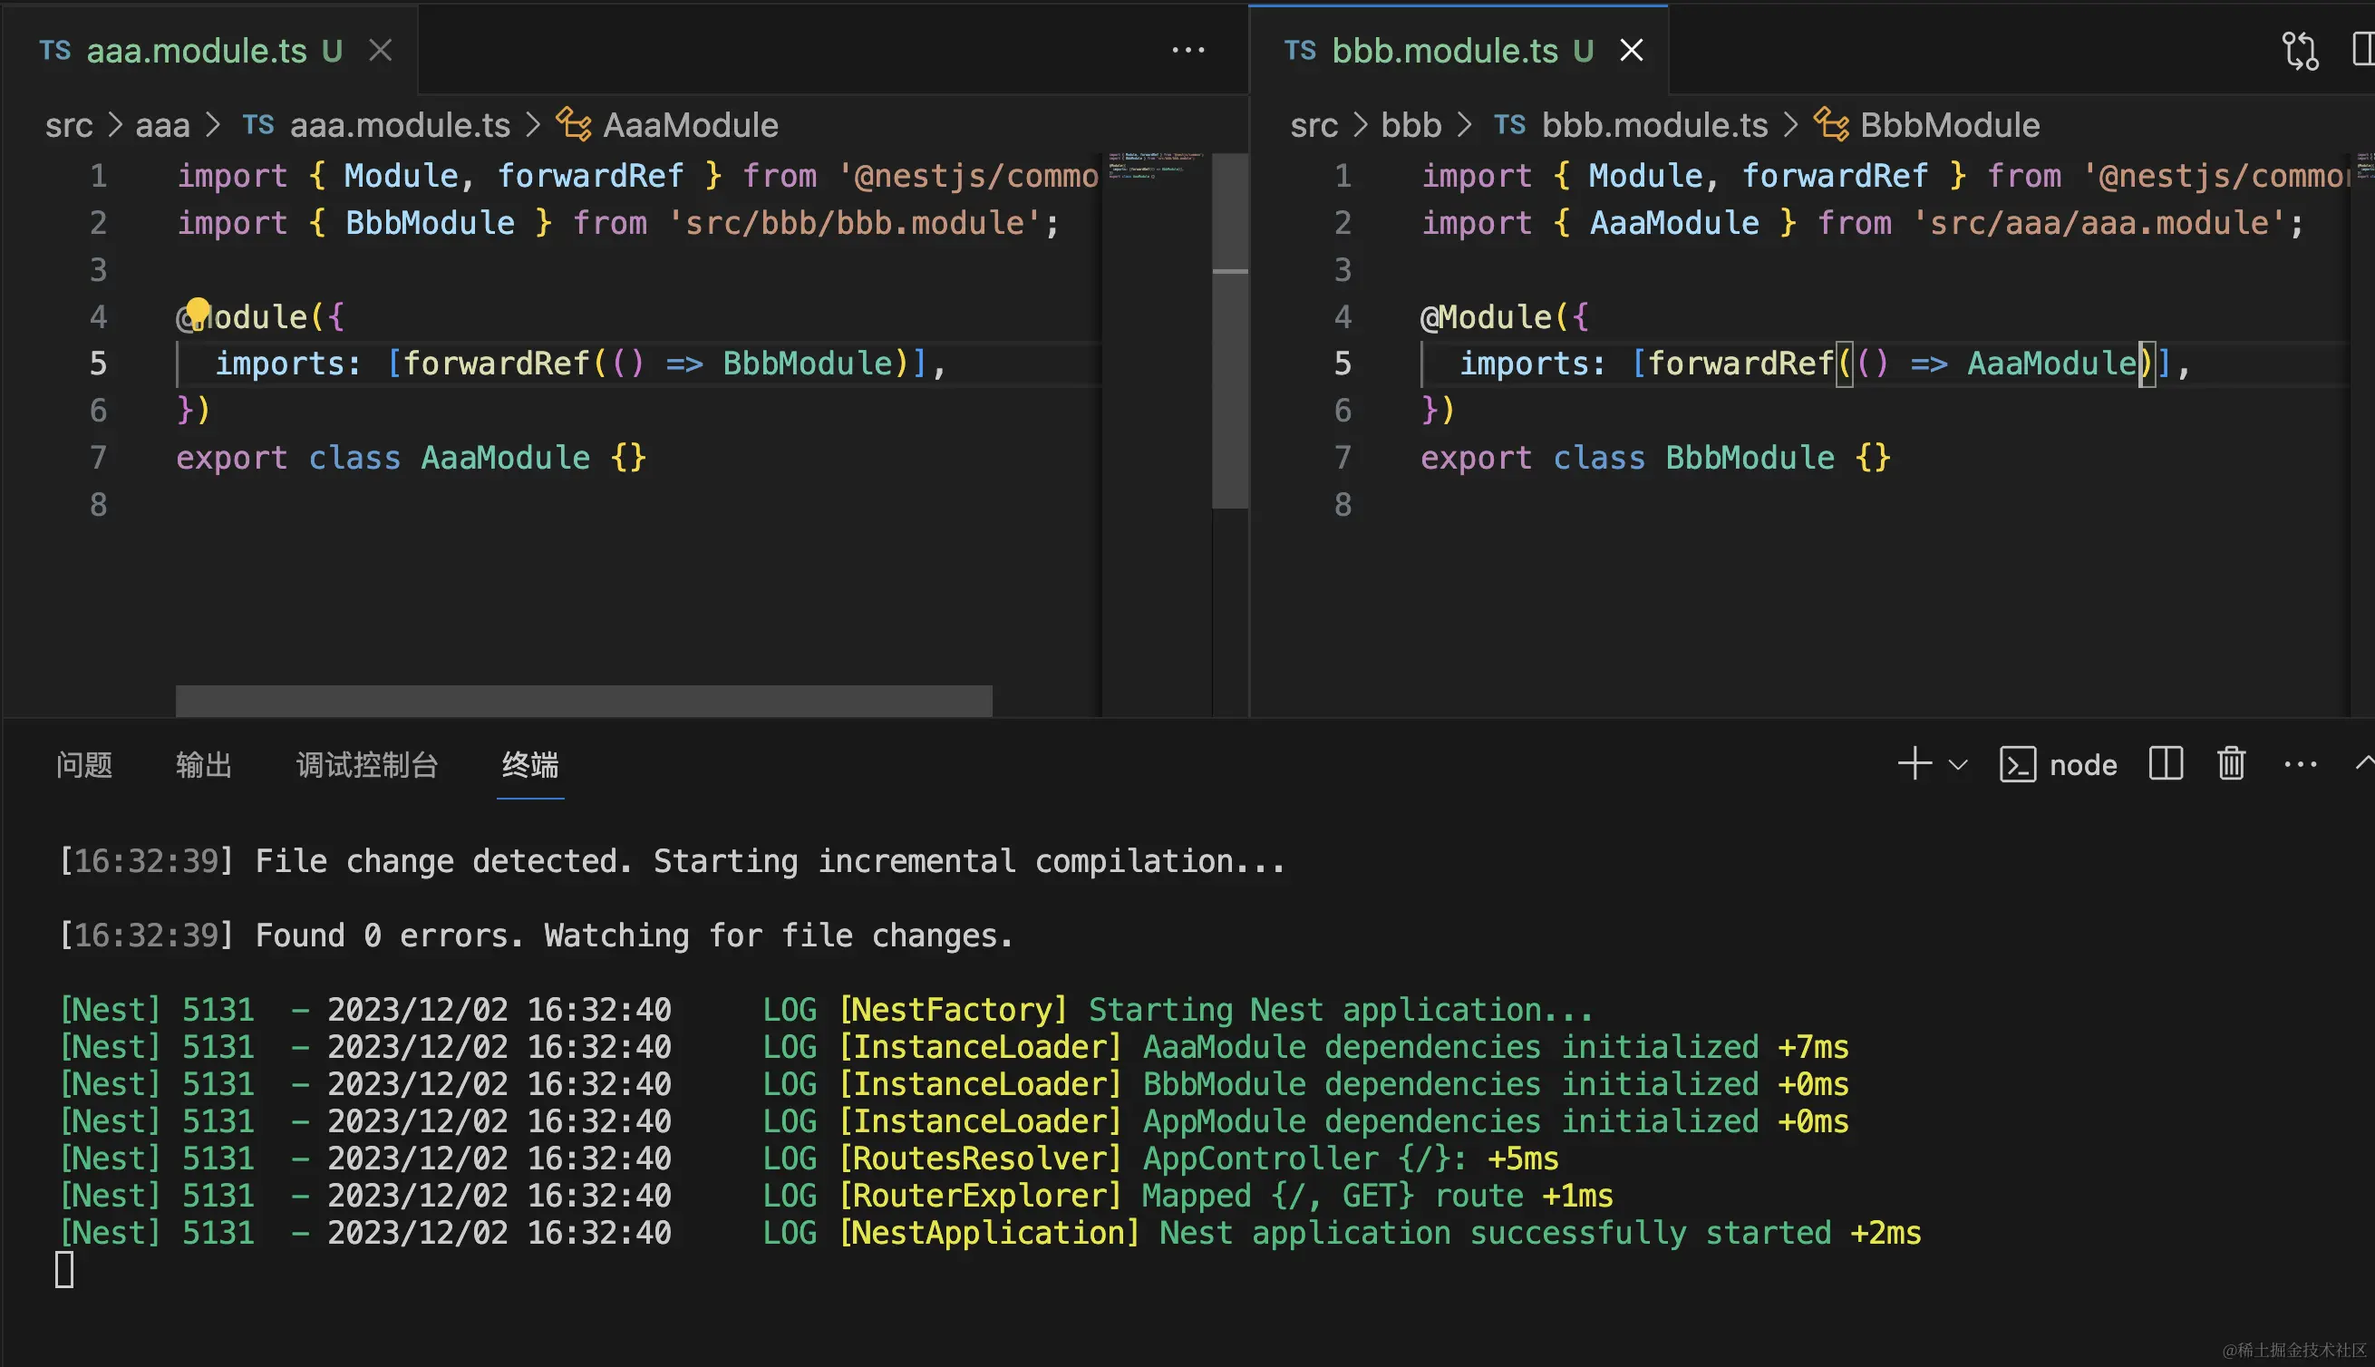Click TS file icon on bbb.module.ts tab
The image size is (2375, 1367).
pyautogui.click(x=1299, y=50)
